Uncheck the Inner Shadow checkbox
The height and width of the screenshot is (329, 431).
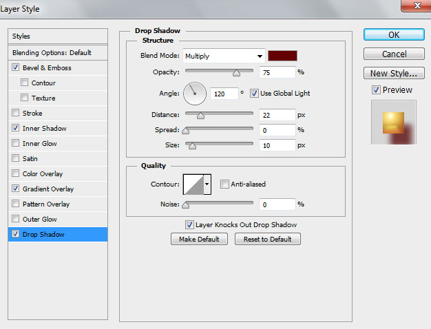pos(15,128)
